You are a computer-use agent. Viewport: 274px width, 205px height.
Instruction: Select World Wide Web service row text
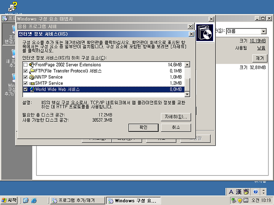pos(57,90)
